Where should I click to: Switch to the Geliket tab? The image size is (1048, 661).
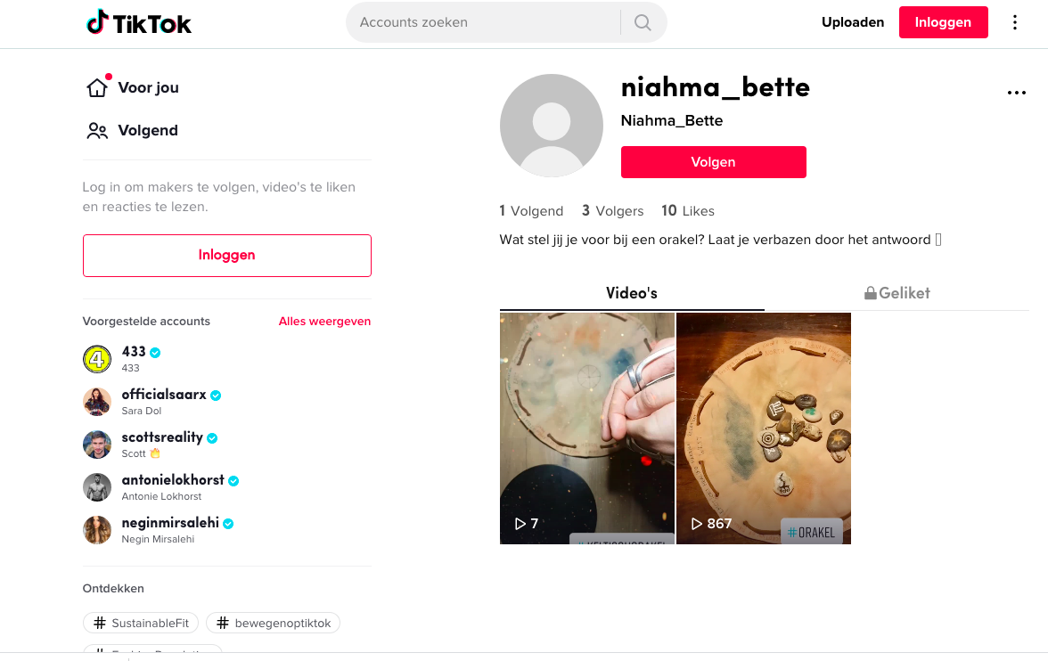coord(897,293)
